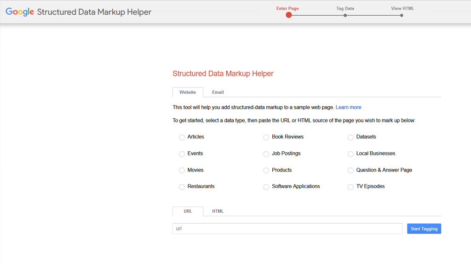The height and width of the screenshot is (264, 471).
Task: Select the Articles data type
Action: 182,137
